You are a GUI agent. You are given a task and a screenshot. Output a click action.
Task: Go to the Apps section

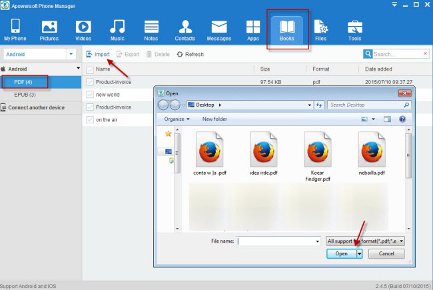(x=253, y=30)
